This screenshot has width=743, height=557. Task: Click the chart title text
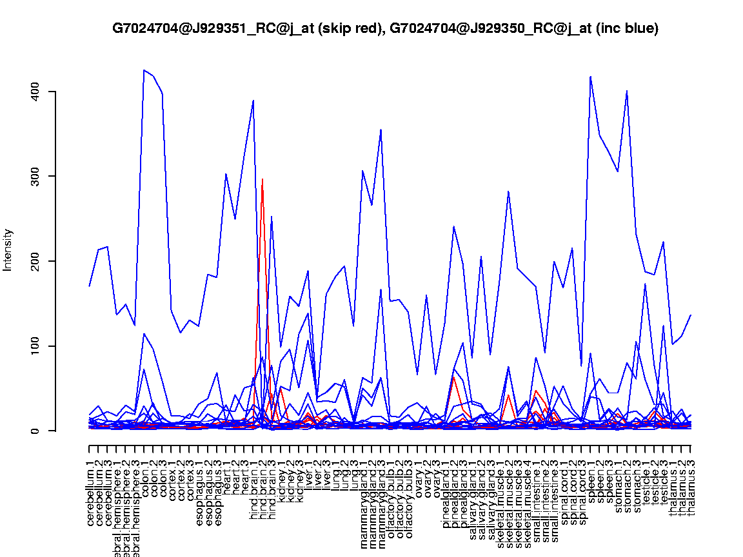coord(385,28)
